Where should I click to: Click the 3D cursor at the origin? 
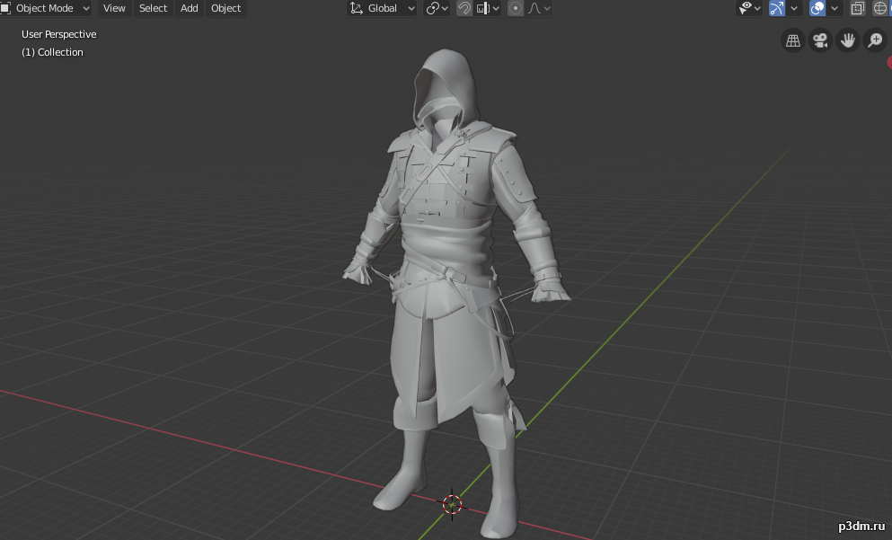[452, 504]
